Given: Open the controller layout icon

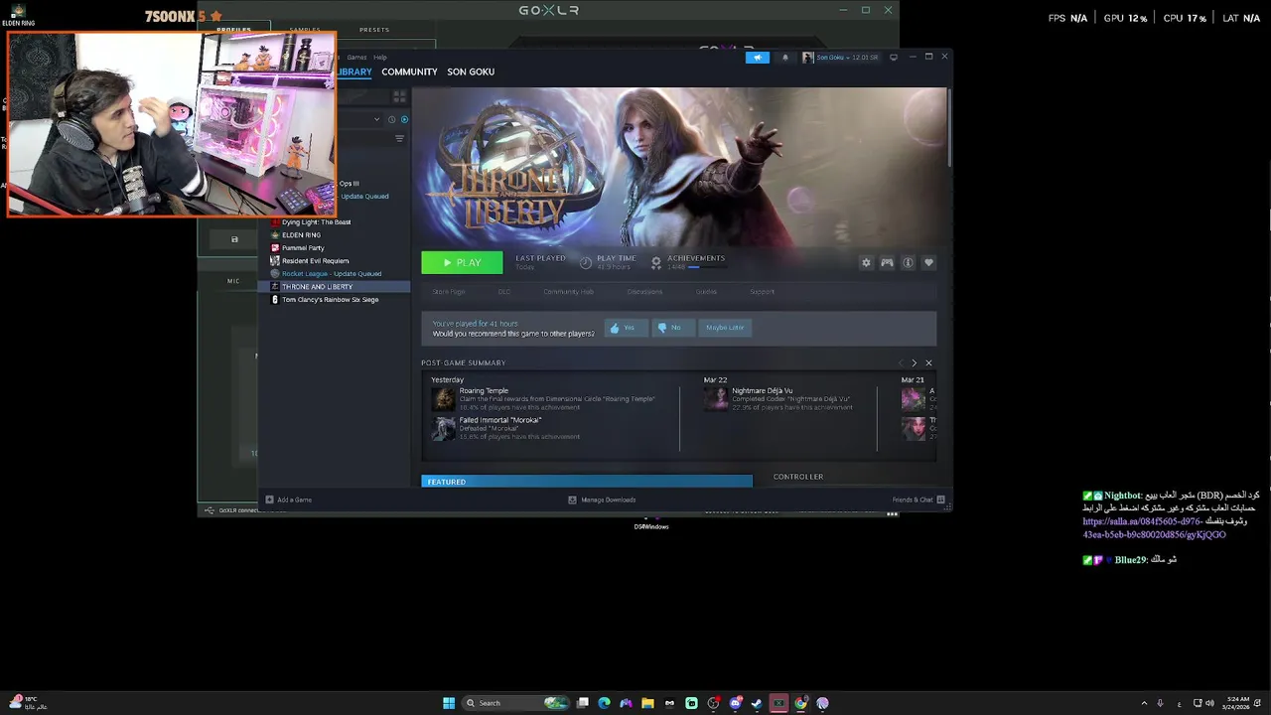Looking at the screenshot, I should coord(887,262).
